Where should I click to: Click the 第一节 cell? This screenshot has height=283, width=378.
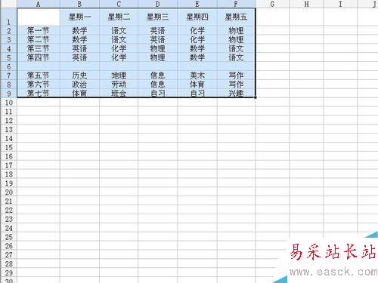click(x=39, y=31)
